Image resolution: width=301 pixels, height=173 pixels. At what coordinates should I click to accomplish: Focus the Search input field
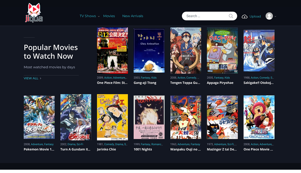(x=209, y=16)
